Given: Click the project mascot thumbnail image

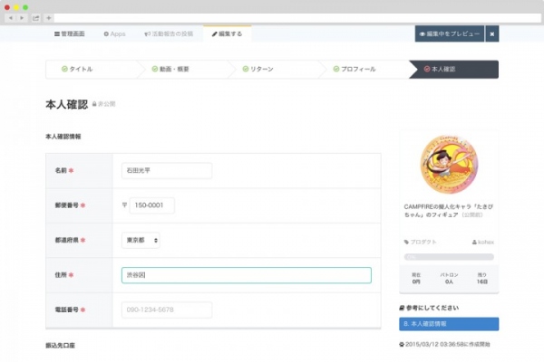Looking at the screenshot, I should [x=449, y=165].
